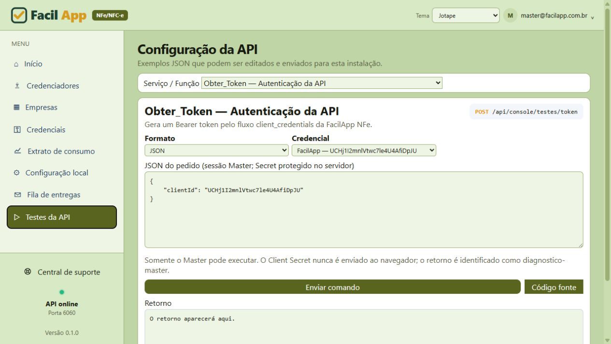The image size is (611, 344).
Task: Click the envelope icon beside Fila de entregas
Action: 18,195
